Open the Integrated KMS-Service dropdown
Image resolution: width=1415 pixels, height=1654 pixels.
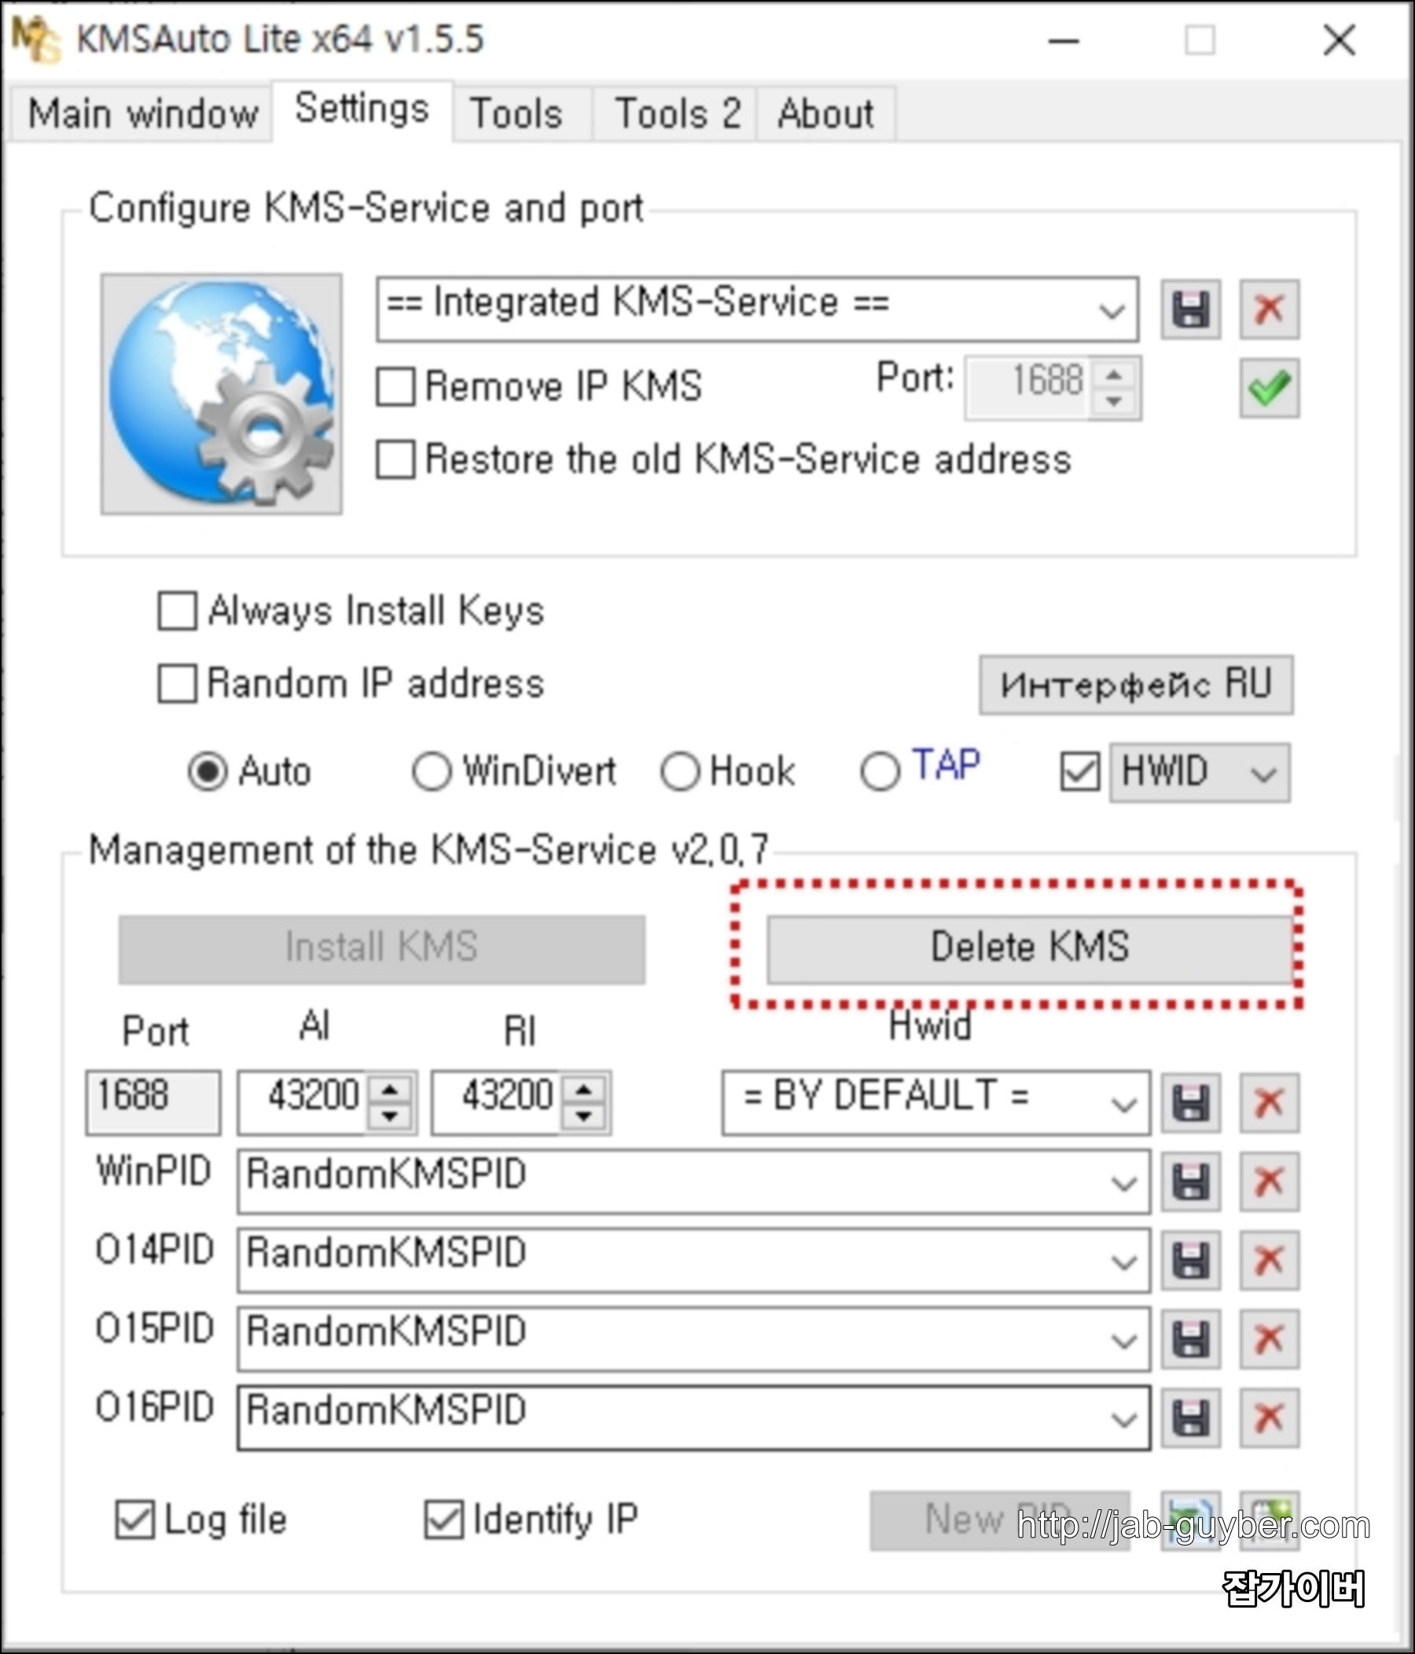[1112, 310]
